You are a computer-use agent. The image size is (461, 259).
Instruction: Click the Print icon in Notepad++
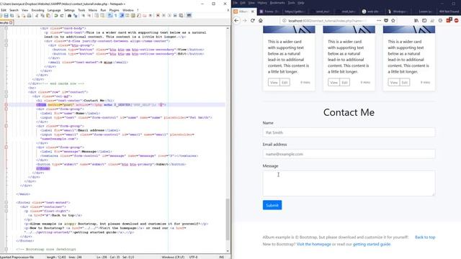(x=29, y=15)
